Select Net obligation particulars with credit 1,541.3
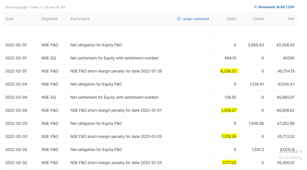307x170 pixels. coord(96,150)
